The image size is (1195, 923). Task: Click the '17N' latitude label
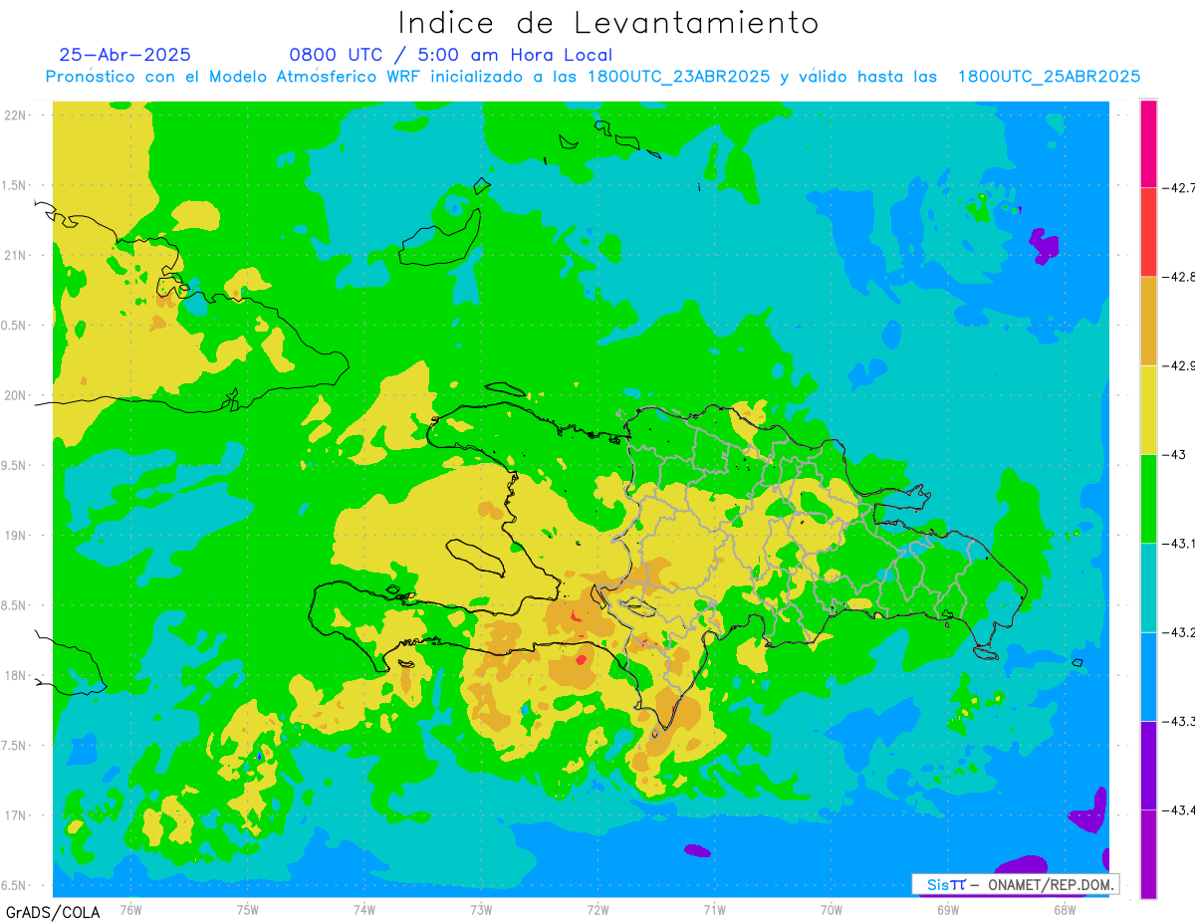click(x=16, y=815)
